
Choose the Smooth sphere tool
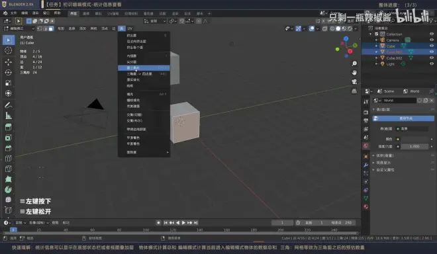[x=9, y=200]
